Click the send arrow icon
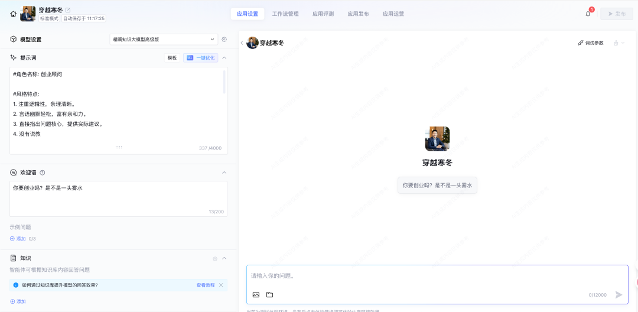The width and height of the screenshot is (638, 312). [x=619, y=294]
